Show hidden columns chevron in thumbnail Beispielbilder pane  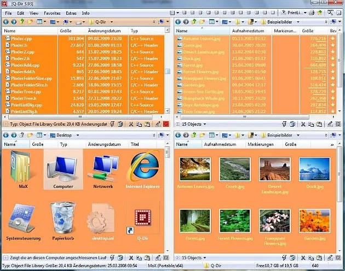[332, 145]
